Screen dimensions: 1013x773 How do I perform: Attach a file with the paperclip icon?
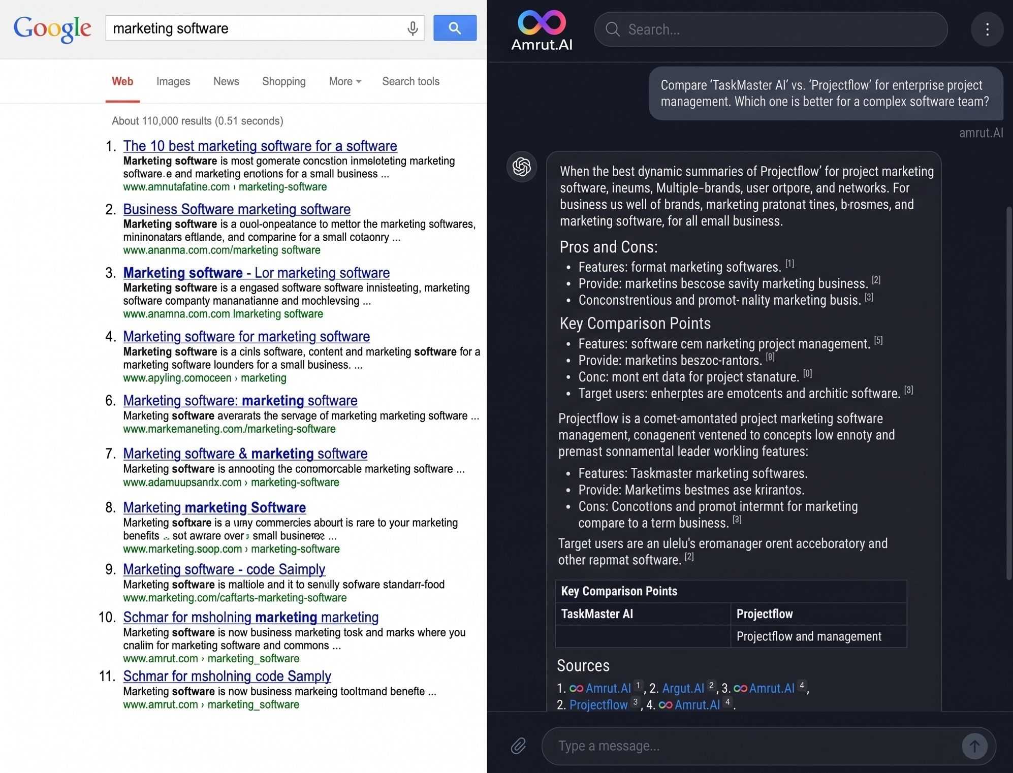pos(518,746)
